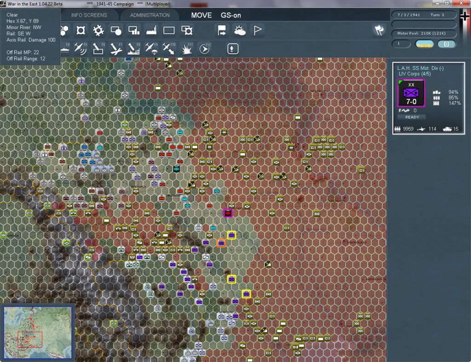Select the F5 air recon mode
This screenshot has height=362, width=471.
[80, 49]
